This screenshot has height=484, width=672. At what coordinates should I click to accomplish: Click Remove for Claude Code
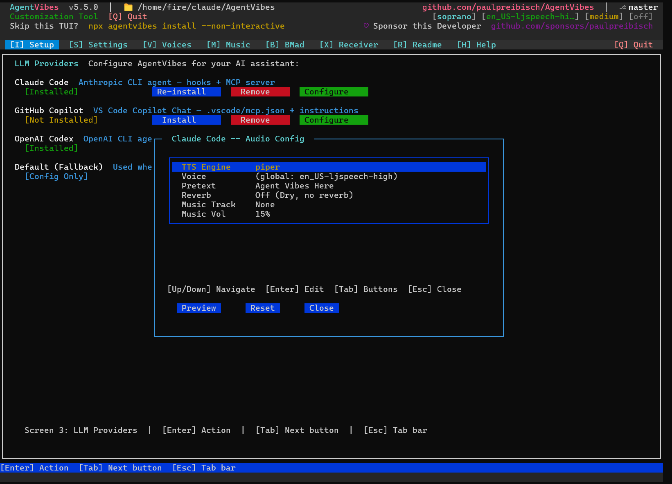pos(260,92)
